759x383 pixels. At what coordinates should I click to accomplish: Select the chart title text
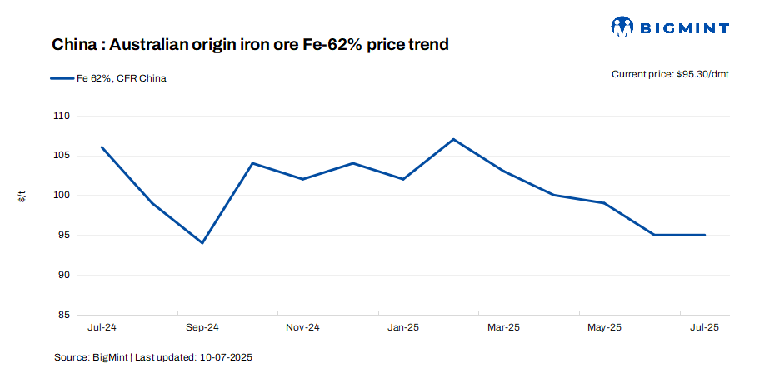251,44
